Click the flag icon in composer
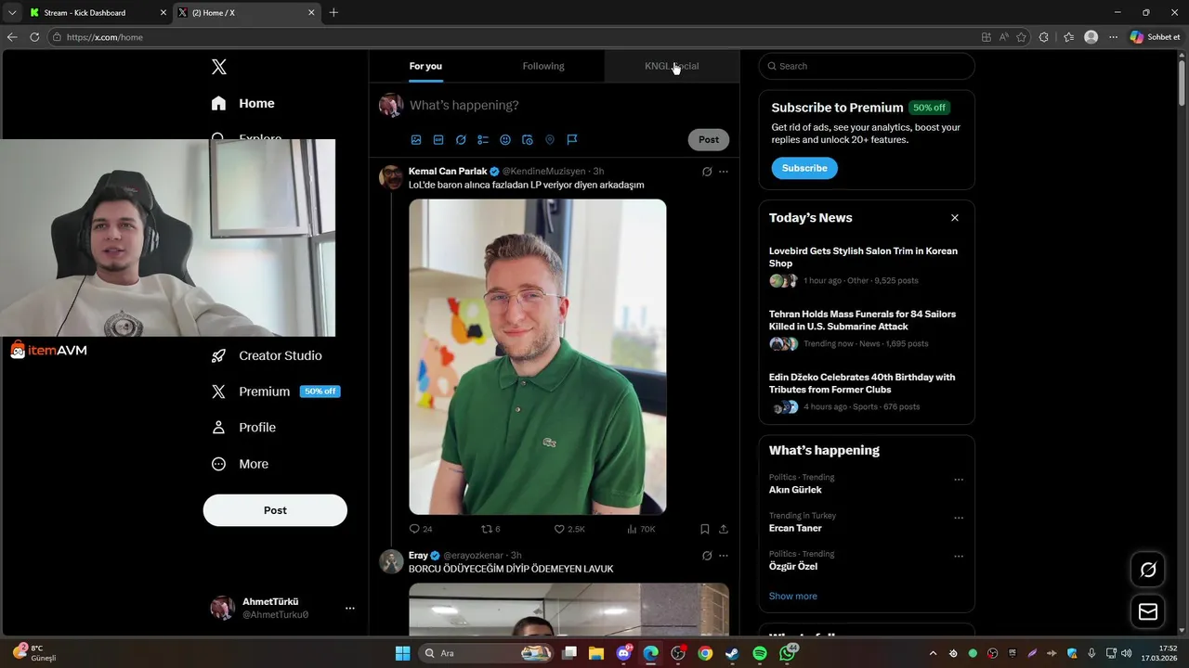This screenshot has width=1189, height=668. point(572,140)
